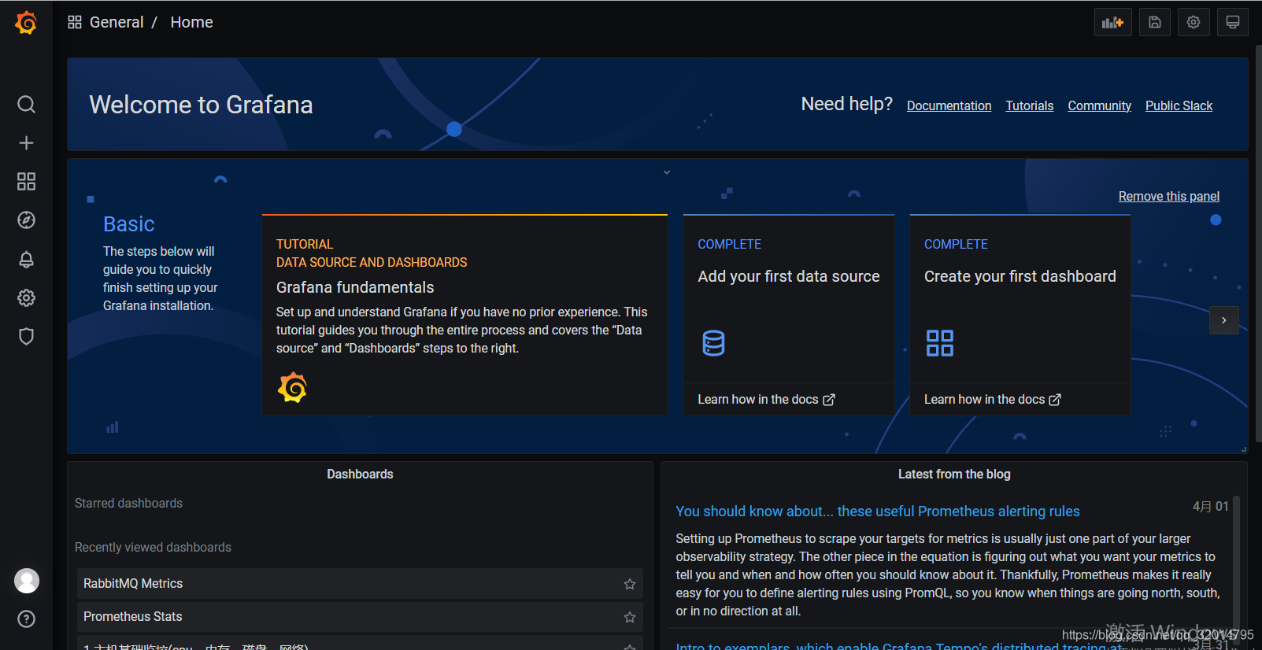Image resolution: width=1262 pixels, height=650 pixels.
Task: Open the Prometheus alerting rules blog post
Action: [878, 512]
